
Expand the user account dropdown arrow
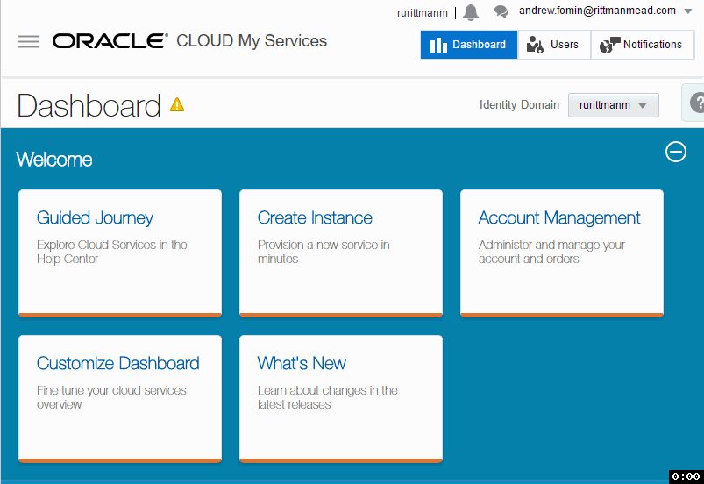pyautogui.click(x=688, y=11)
